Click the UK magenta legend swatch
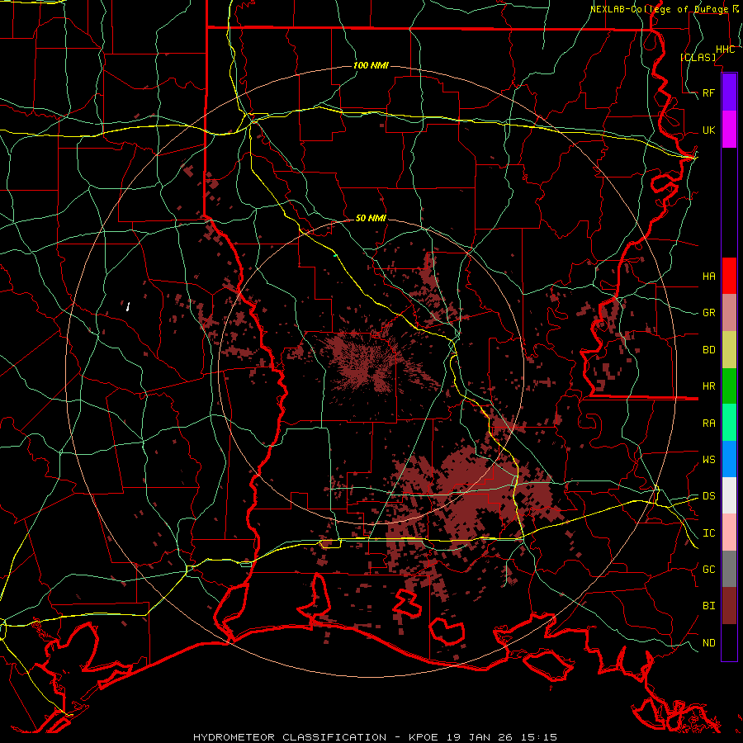 (729, 130)
